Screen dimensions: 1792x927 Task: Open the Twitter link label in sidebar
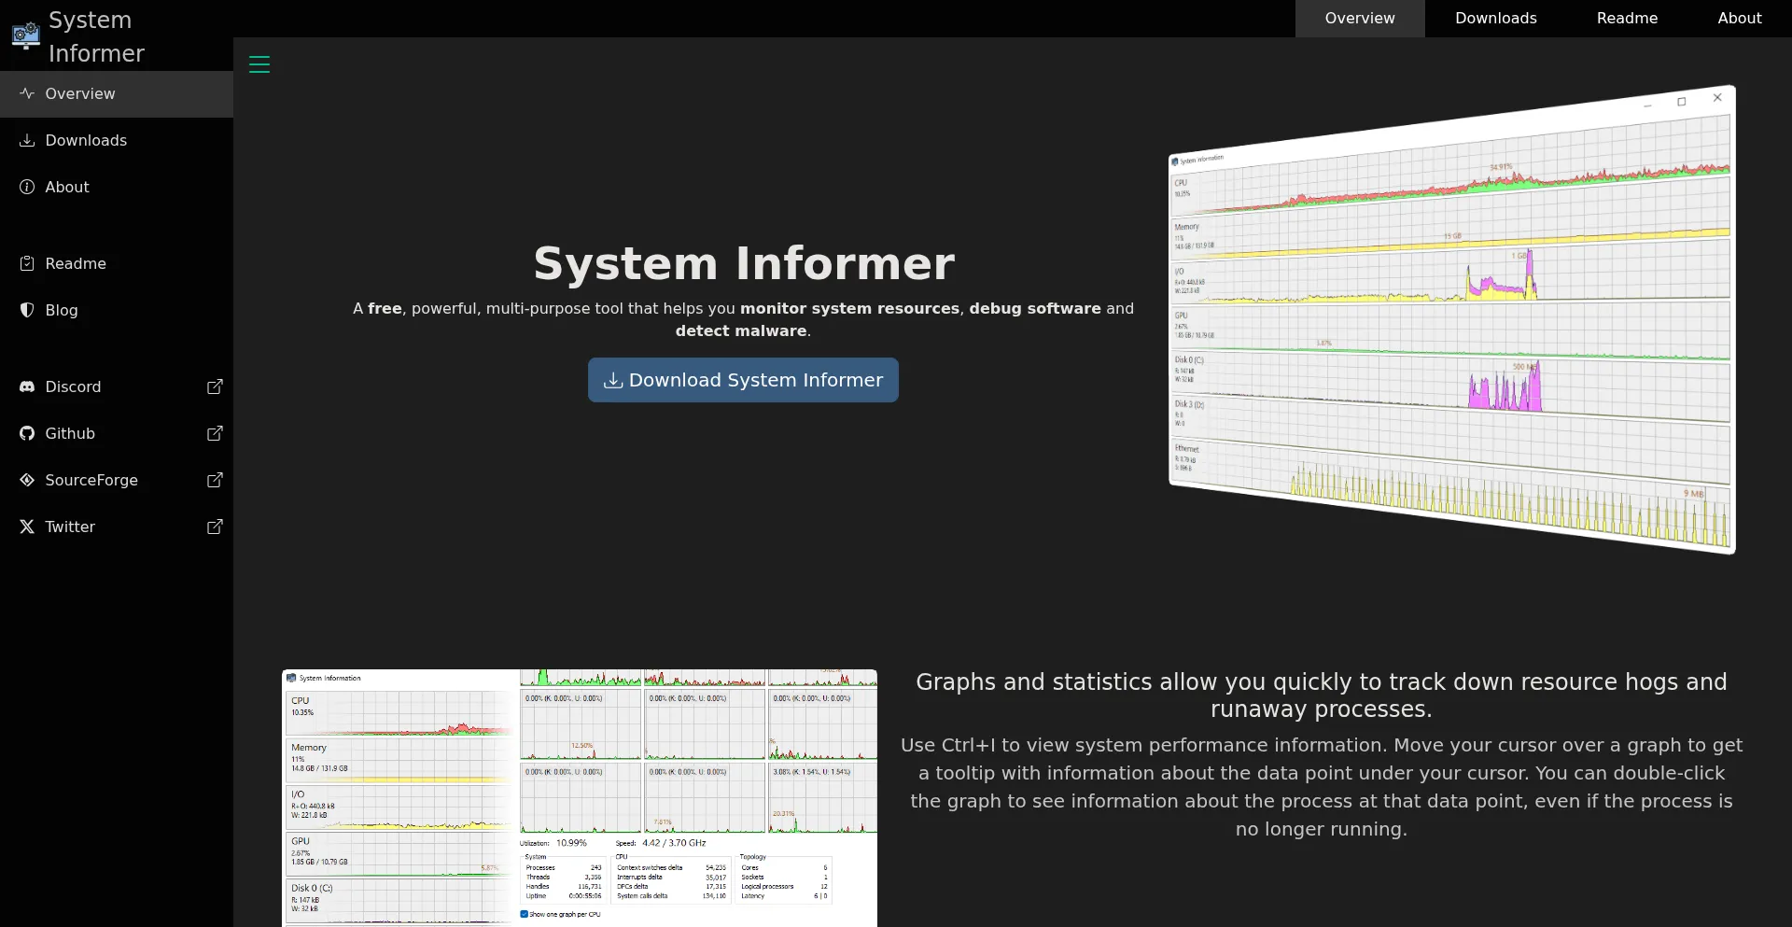(x=70, y=527)
